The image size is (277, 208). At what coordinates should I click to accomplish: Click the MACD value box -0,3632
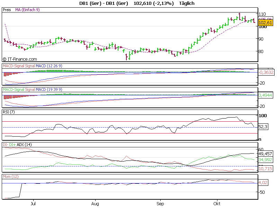(266, 72)
